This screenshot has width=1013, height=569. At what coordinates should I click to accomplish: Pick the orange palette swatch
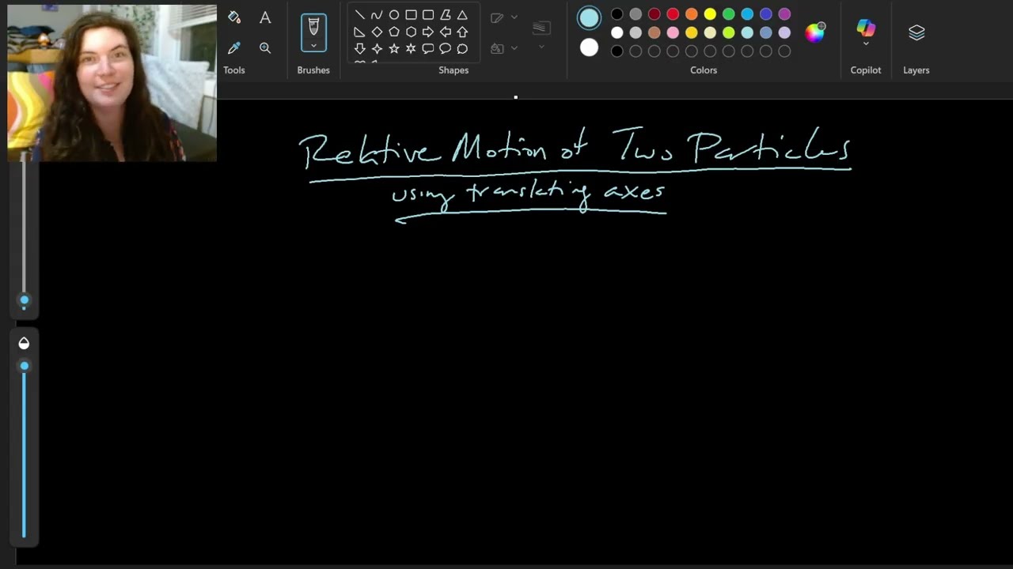coord(692,14)
